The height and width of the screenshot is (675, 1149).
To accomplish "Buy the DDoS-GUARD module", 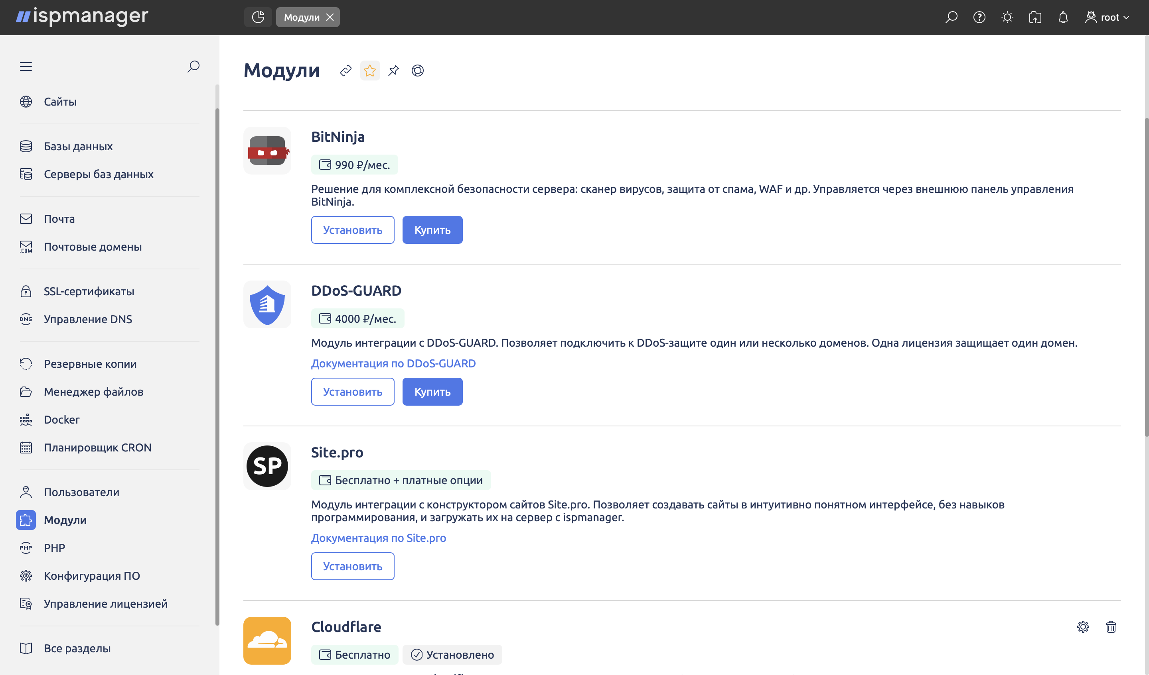I will [432, 392].
